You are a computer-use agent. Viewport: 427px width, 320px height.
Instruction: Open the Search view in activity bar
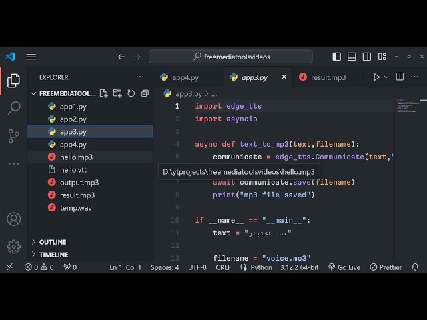13,108
